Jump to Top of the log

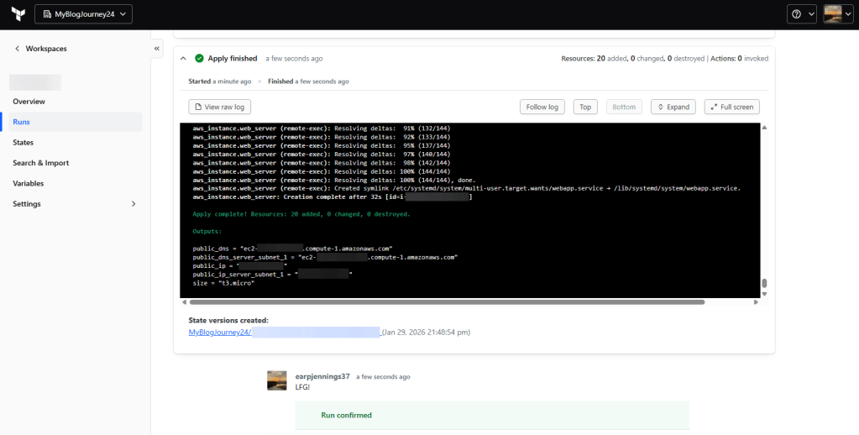click(585, 107)
